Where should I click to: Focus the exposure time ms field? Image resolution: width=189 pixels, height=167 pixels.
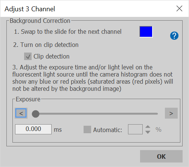[33, 129]
